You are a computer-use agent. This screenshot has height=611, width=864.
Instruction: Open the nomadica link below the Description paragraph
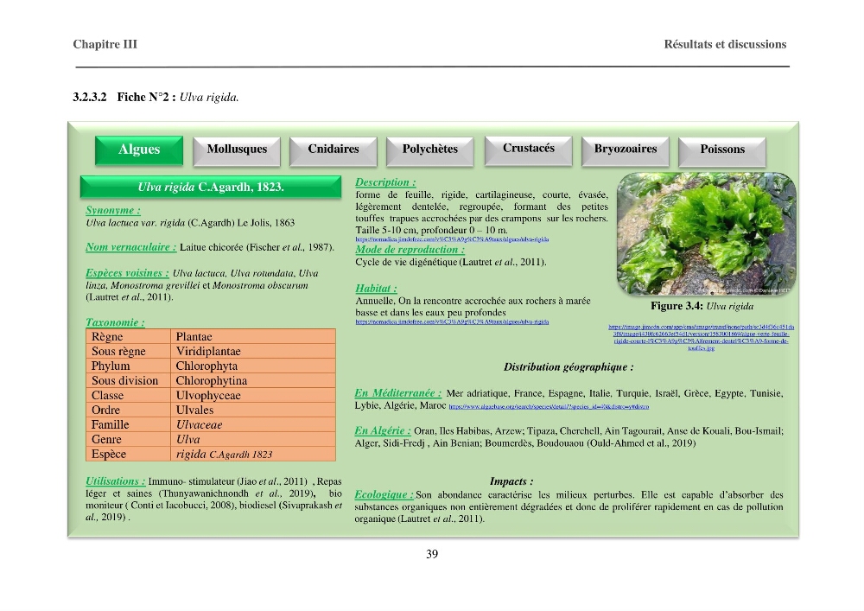click(x=452, y=239)
